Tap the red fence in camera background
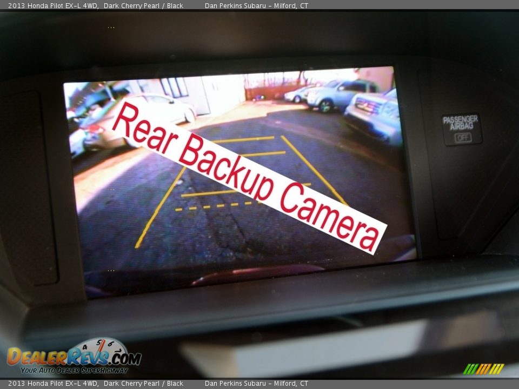The image size is (519, 389). [269, 91]
